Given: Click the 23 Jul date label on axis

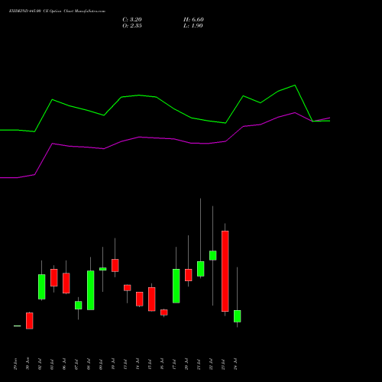Looking at the screenshot, I should tap(223, 364).
